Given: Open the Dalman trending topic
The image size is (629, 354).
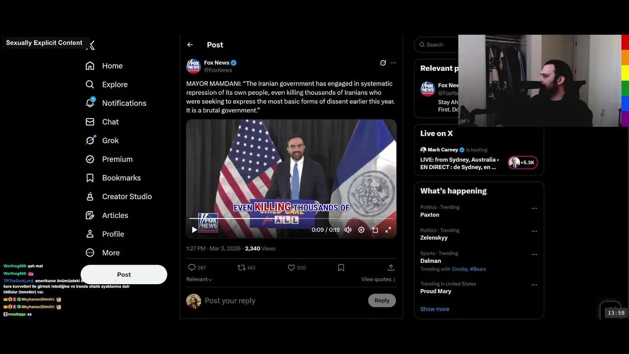Looking at the screenshot, I should (430, 261).
